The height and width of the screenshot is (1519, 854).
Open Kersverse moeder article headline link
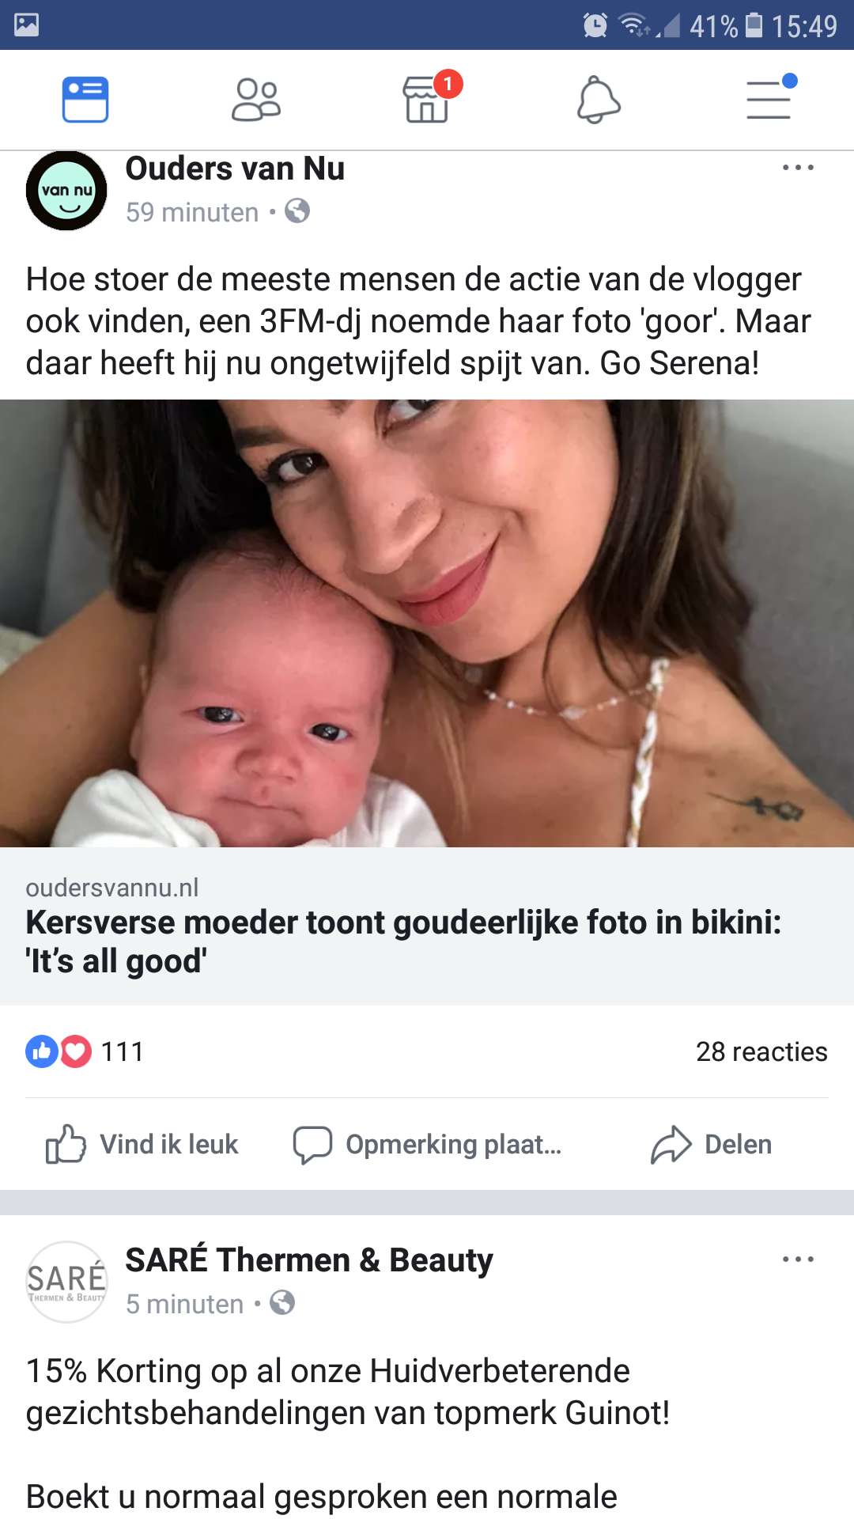coord(403,941)
